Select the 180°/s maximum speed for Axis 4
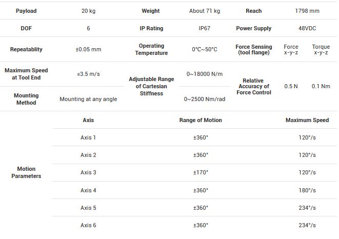The image size is (339, 239). click(x=307, y=190)
